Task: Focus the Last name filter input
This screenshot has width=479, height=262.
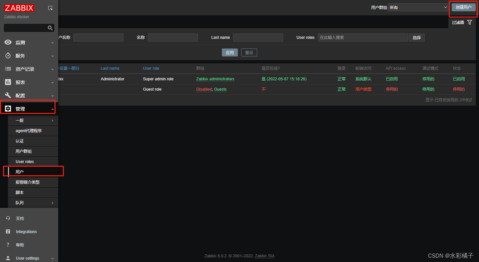Action: click(258, 38)
